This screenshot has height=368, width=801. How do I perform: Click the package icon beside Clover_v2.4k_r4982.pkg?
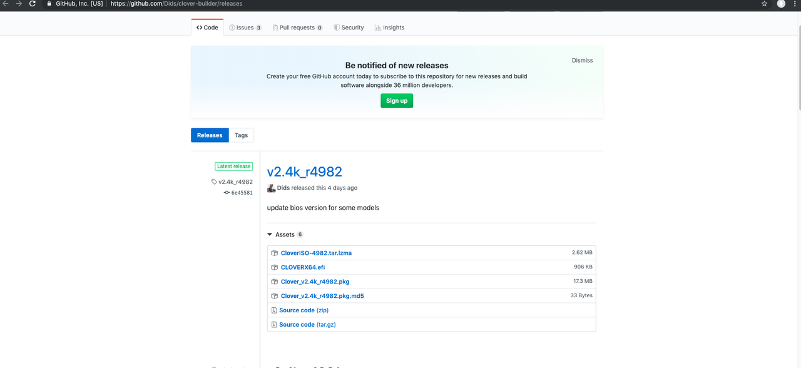(274, 282)
